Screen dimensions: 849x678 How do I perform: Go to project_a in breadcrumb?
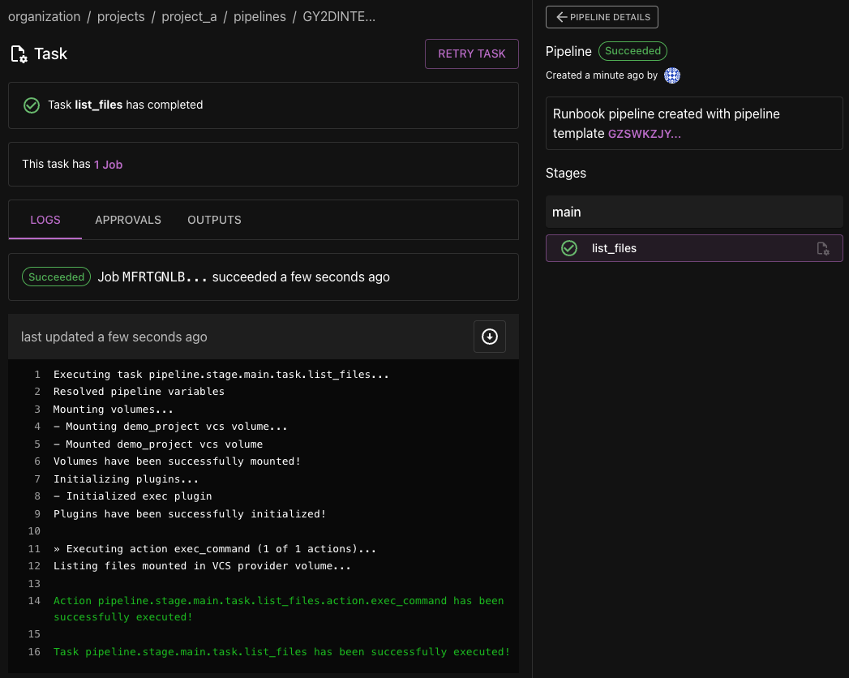189,17
